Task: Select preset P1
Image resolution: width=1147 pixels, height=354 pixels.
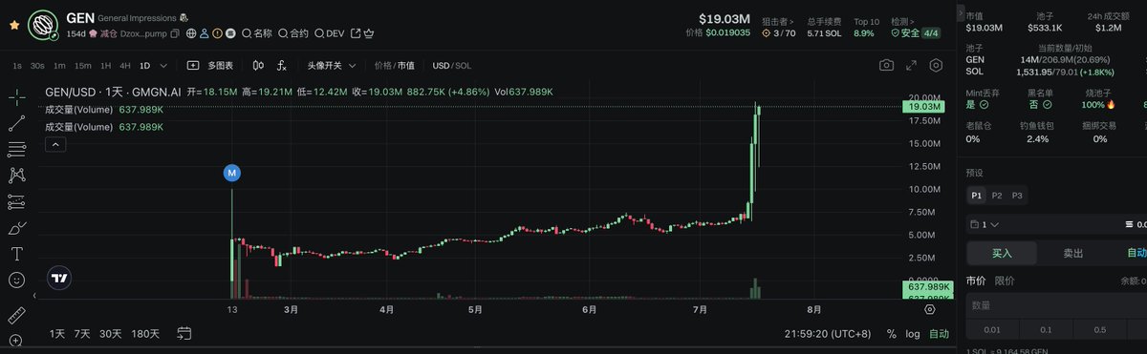Action: 976,196
